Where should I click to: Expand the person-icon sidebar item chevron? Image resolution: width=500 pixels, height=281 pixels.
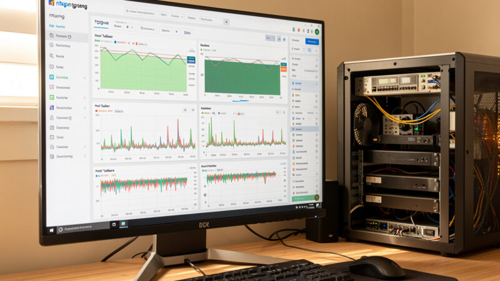(85, 118)
